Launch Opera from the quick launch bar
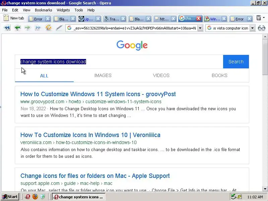This screenshot has width=268, height=201. [x=27, y=197]
